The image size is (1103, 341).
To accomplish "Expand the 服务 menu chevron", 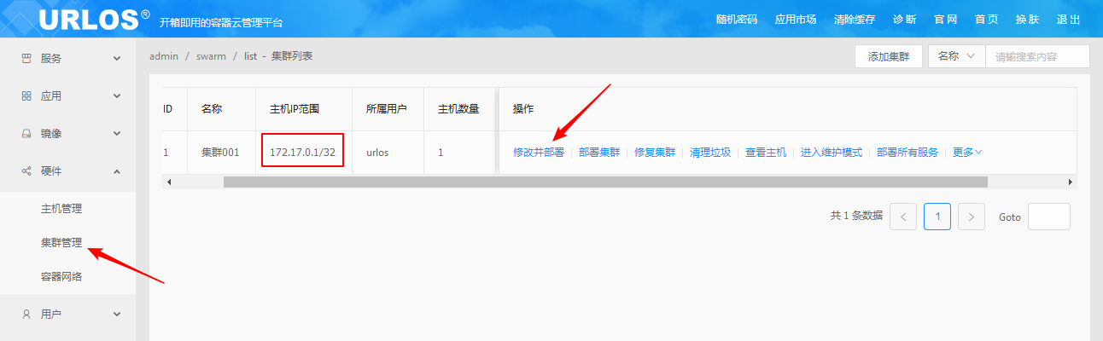I will (117, 59).
